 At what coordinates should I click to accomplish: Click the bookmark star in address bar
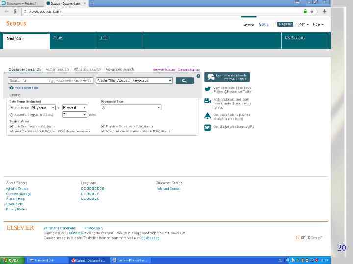point(312,11)
